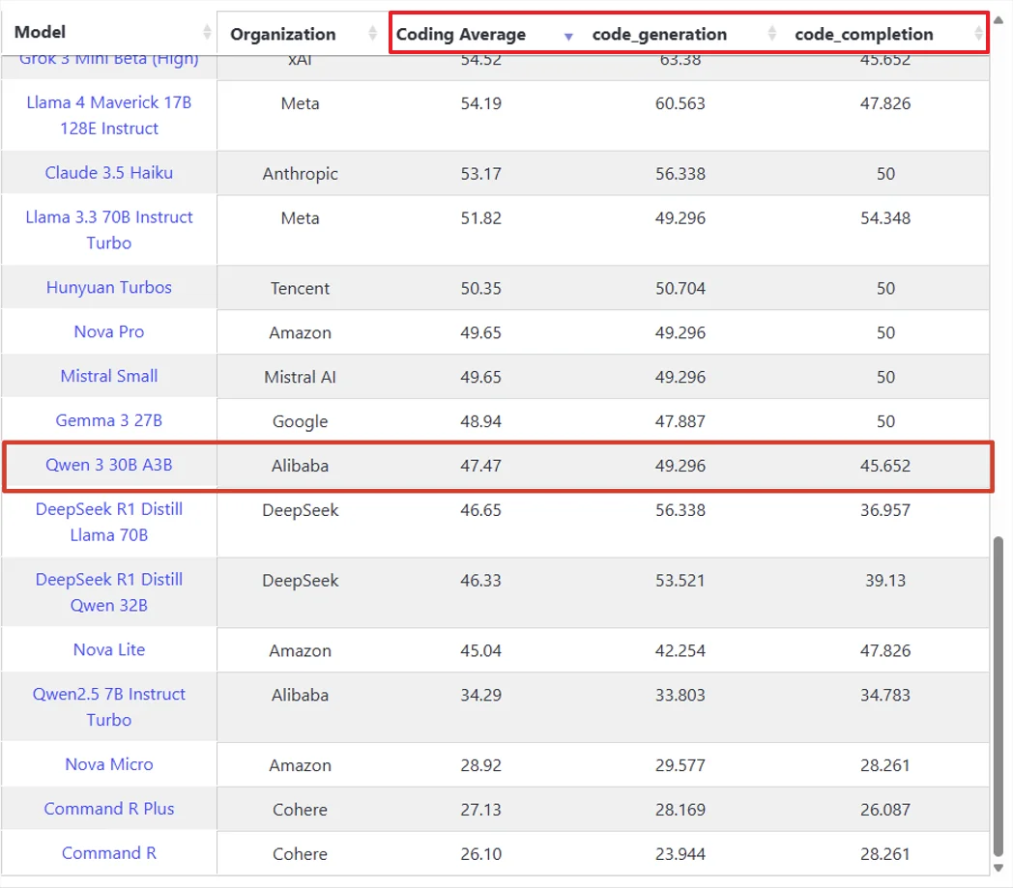Select the 45.04 Coding Average cell
The image size is (1013, 888).
pyautogui.click(x=481, y=650)
